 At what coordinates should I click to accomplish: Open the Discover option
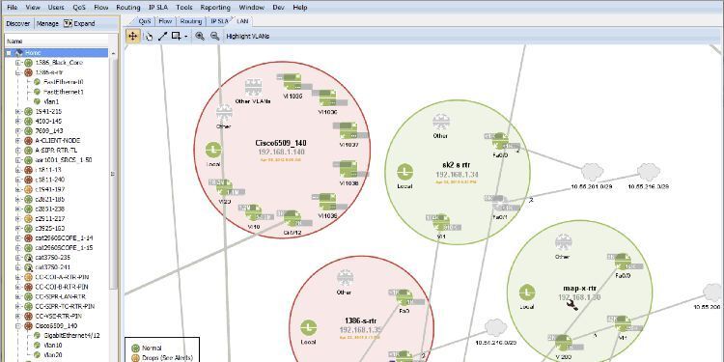18,23
